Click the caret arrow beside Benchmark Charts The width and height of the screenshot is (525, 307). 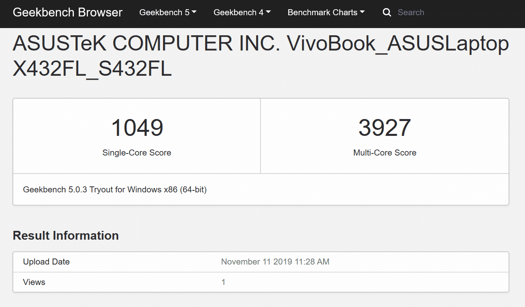point(362,12)
